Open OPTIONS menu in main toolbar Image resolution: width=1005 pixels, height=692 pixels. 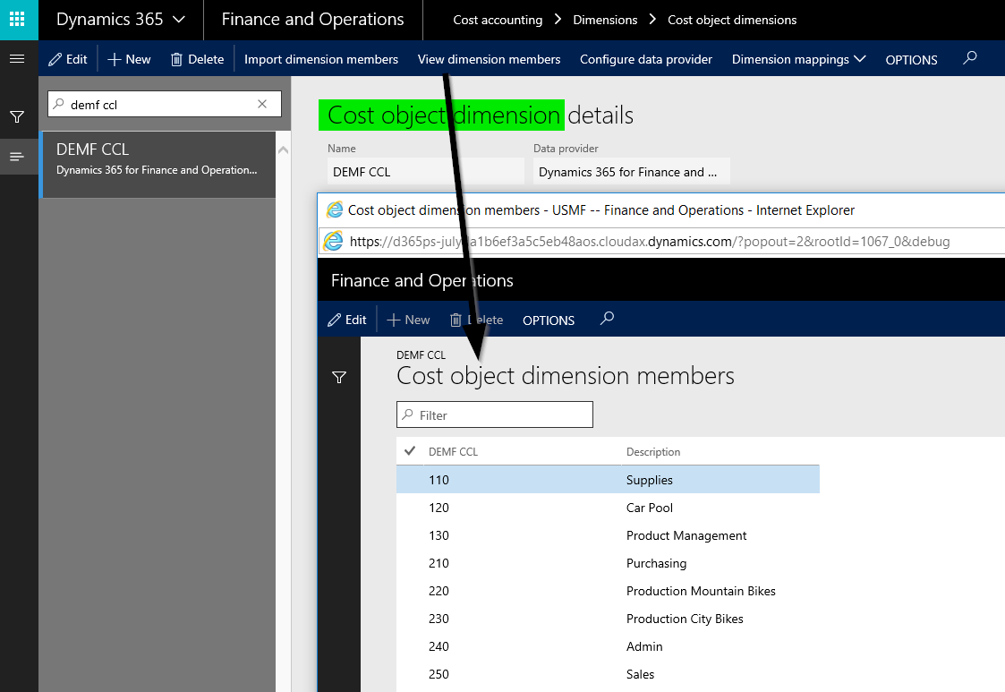pyautogui.click(x=911, y=60)
